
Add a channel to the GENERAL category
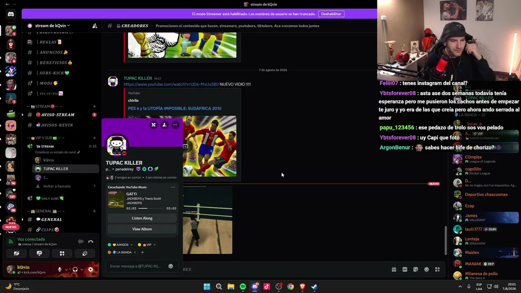point(94,211)
